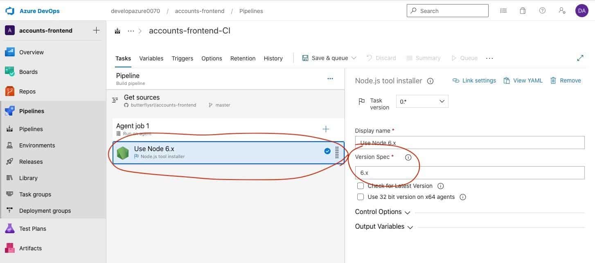
Task: Switch to the Options tab
Action: click(x=212, y=58)
